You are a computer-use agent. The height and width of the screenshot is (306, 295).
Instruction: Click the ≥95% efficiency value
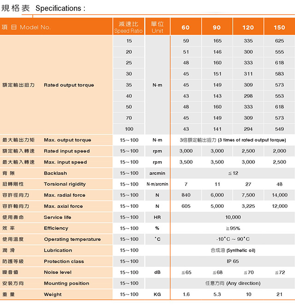(x=233, y=228)
